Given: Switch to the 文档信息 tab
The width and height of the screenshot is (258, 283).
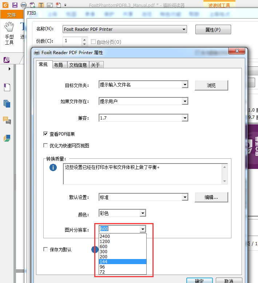Looking at the screenshot, I should pyautogui.click(x=78, y=65).
